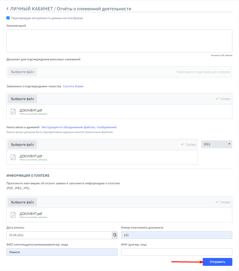Choose file for membership confirmation application

pyautogui.click(x=22, y=99)
